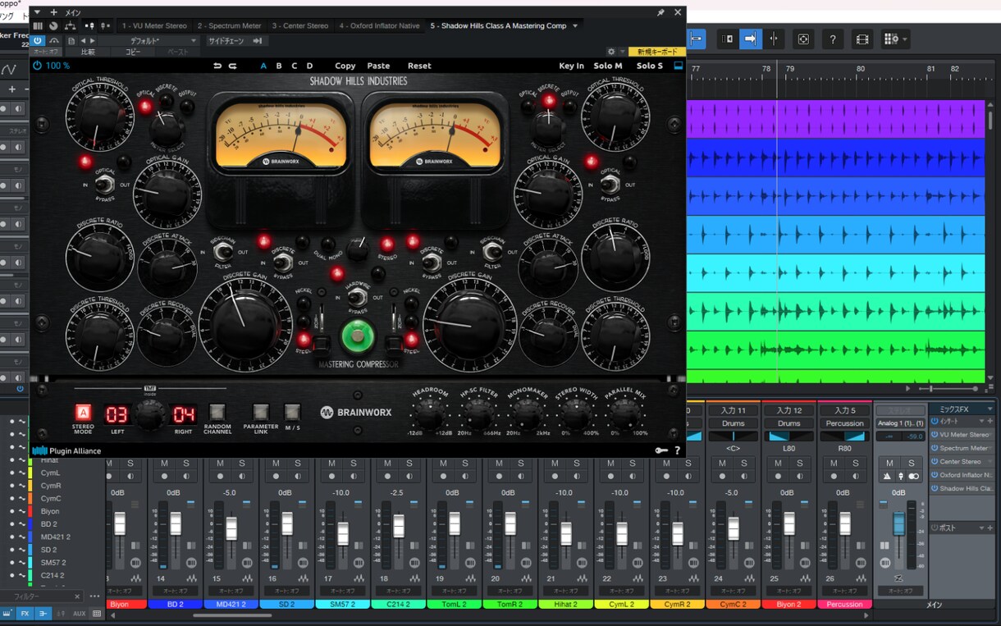The width and height of the screenshot is (1001, 626).
Task: Expand the insert plugin tab list arrow
Action: (x=575, y=25)
